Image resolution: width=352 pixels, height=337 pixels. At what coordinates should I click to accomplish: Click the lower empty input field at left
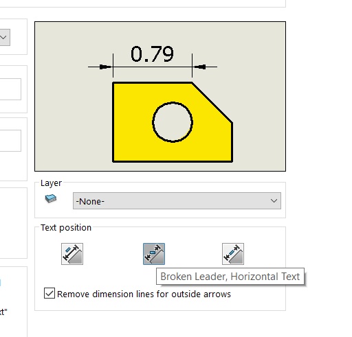click(x=10, y=141)
